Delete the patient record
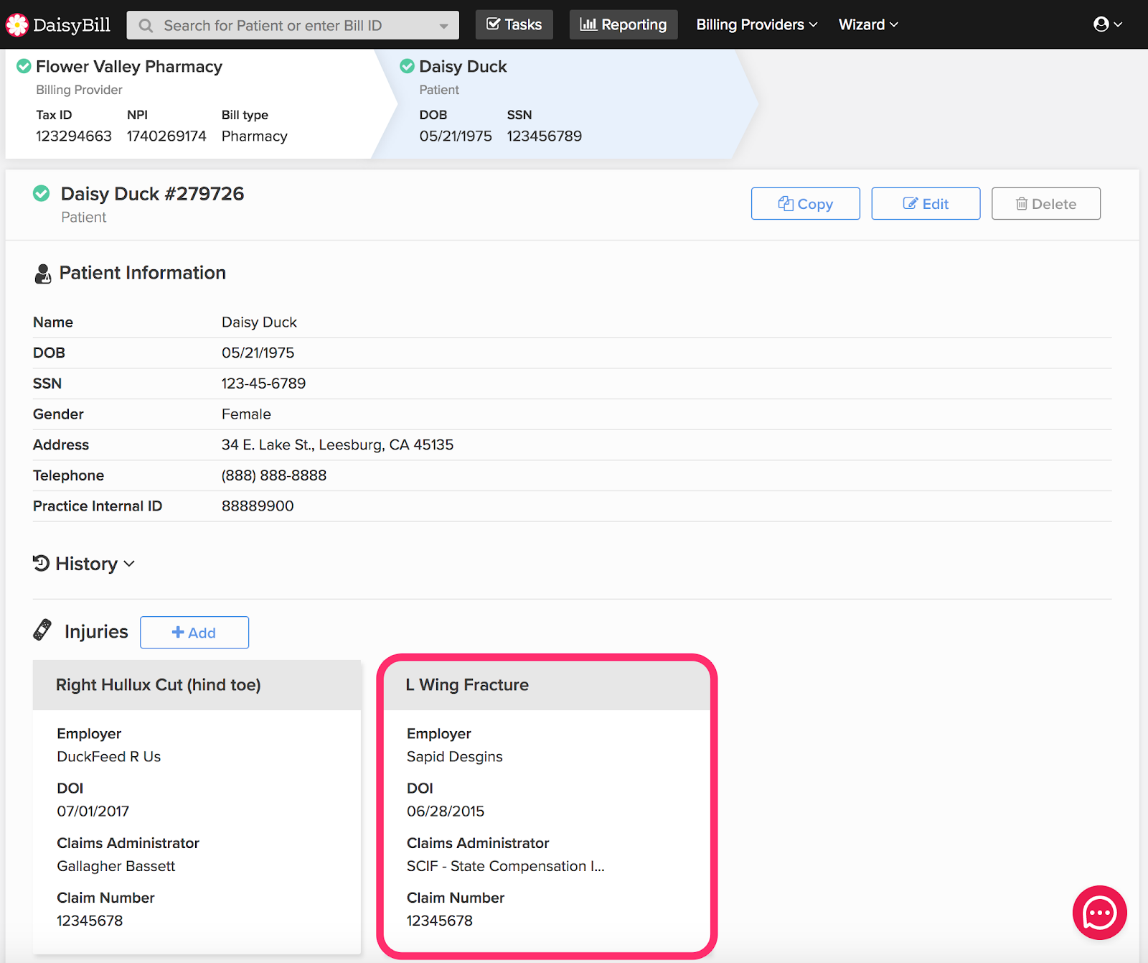Image resolution: width=1148 pixels, height=963 pixels. coord(1046,204)
